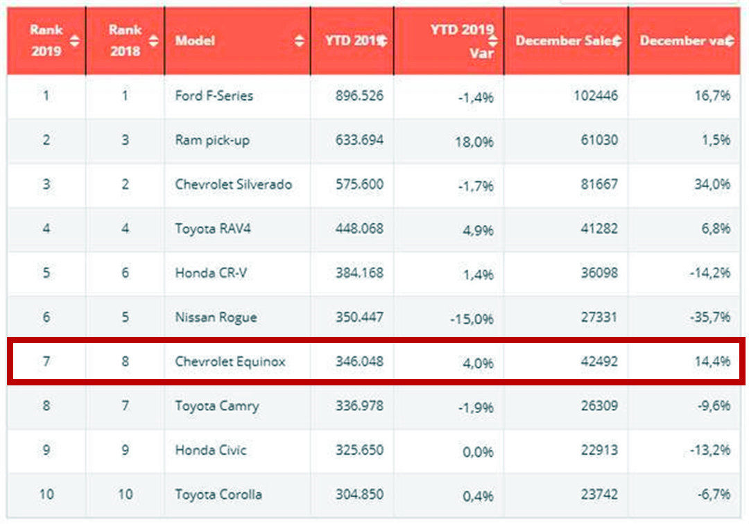
Task: Select the Honda CR-V model cell
Action: (210, 273)
